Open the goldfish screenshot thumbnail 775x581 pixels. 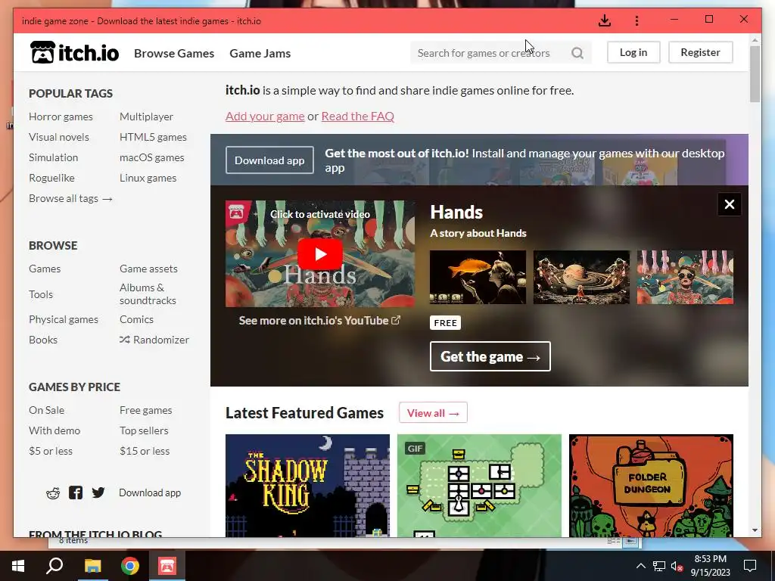[x=478, y=277]
